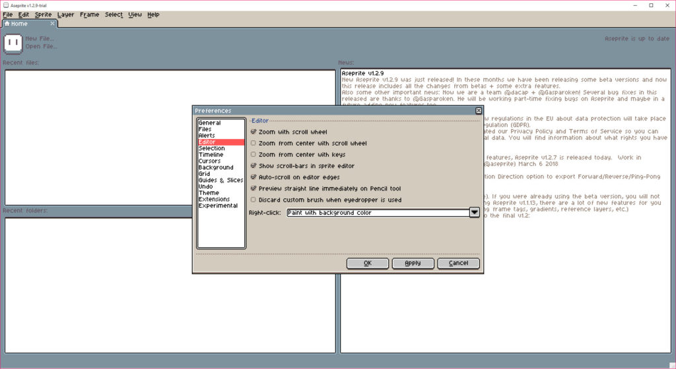Select Cursors in the preferences list
Screen dimensions: 676x369
pyautogui.click(x=220, y=161)
